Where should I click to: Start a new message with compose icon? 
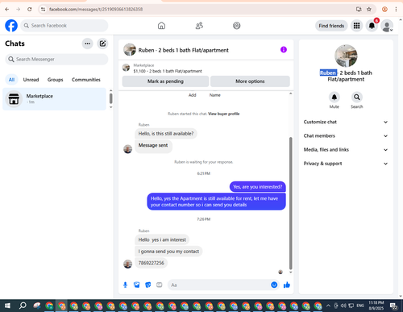point(102,44)
